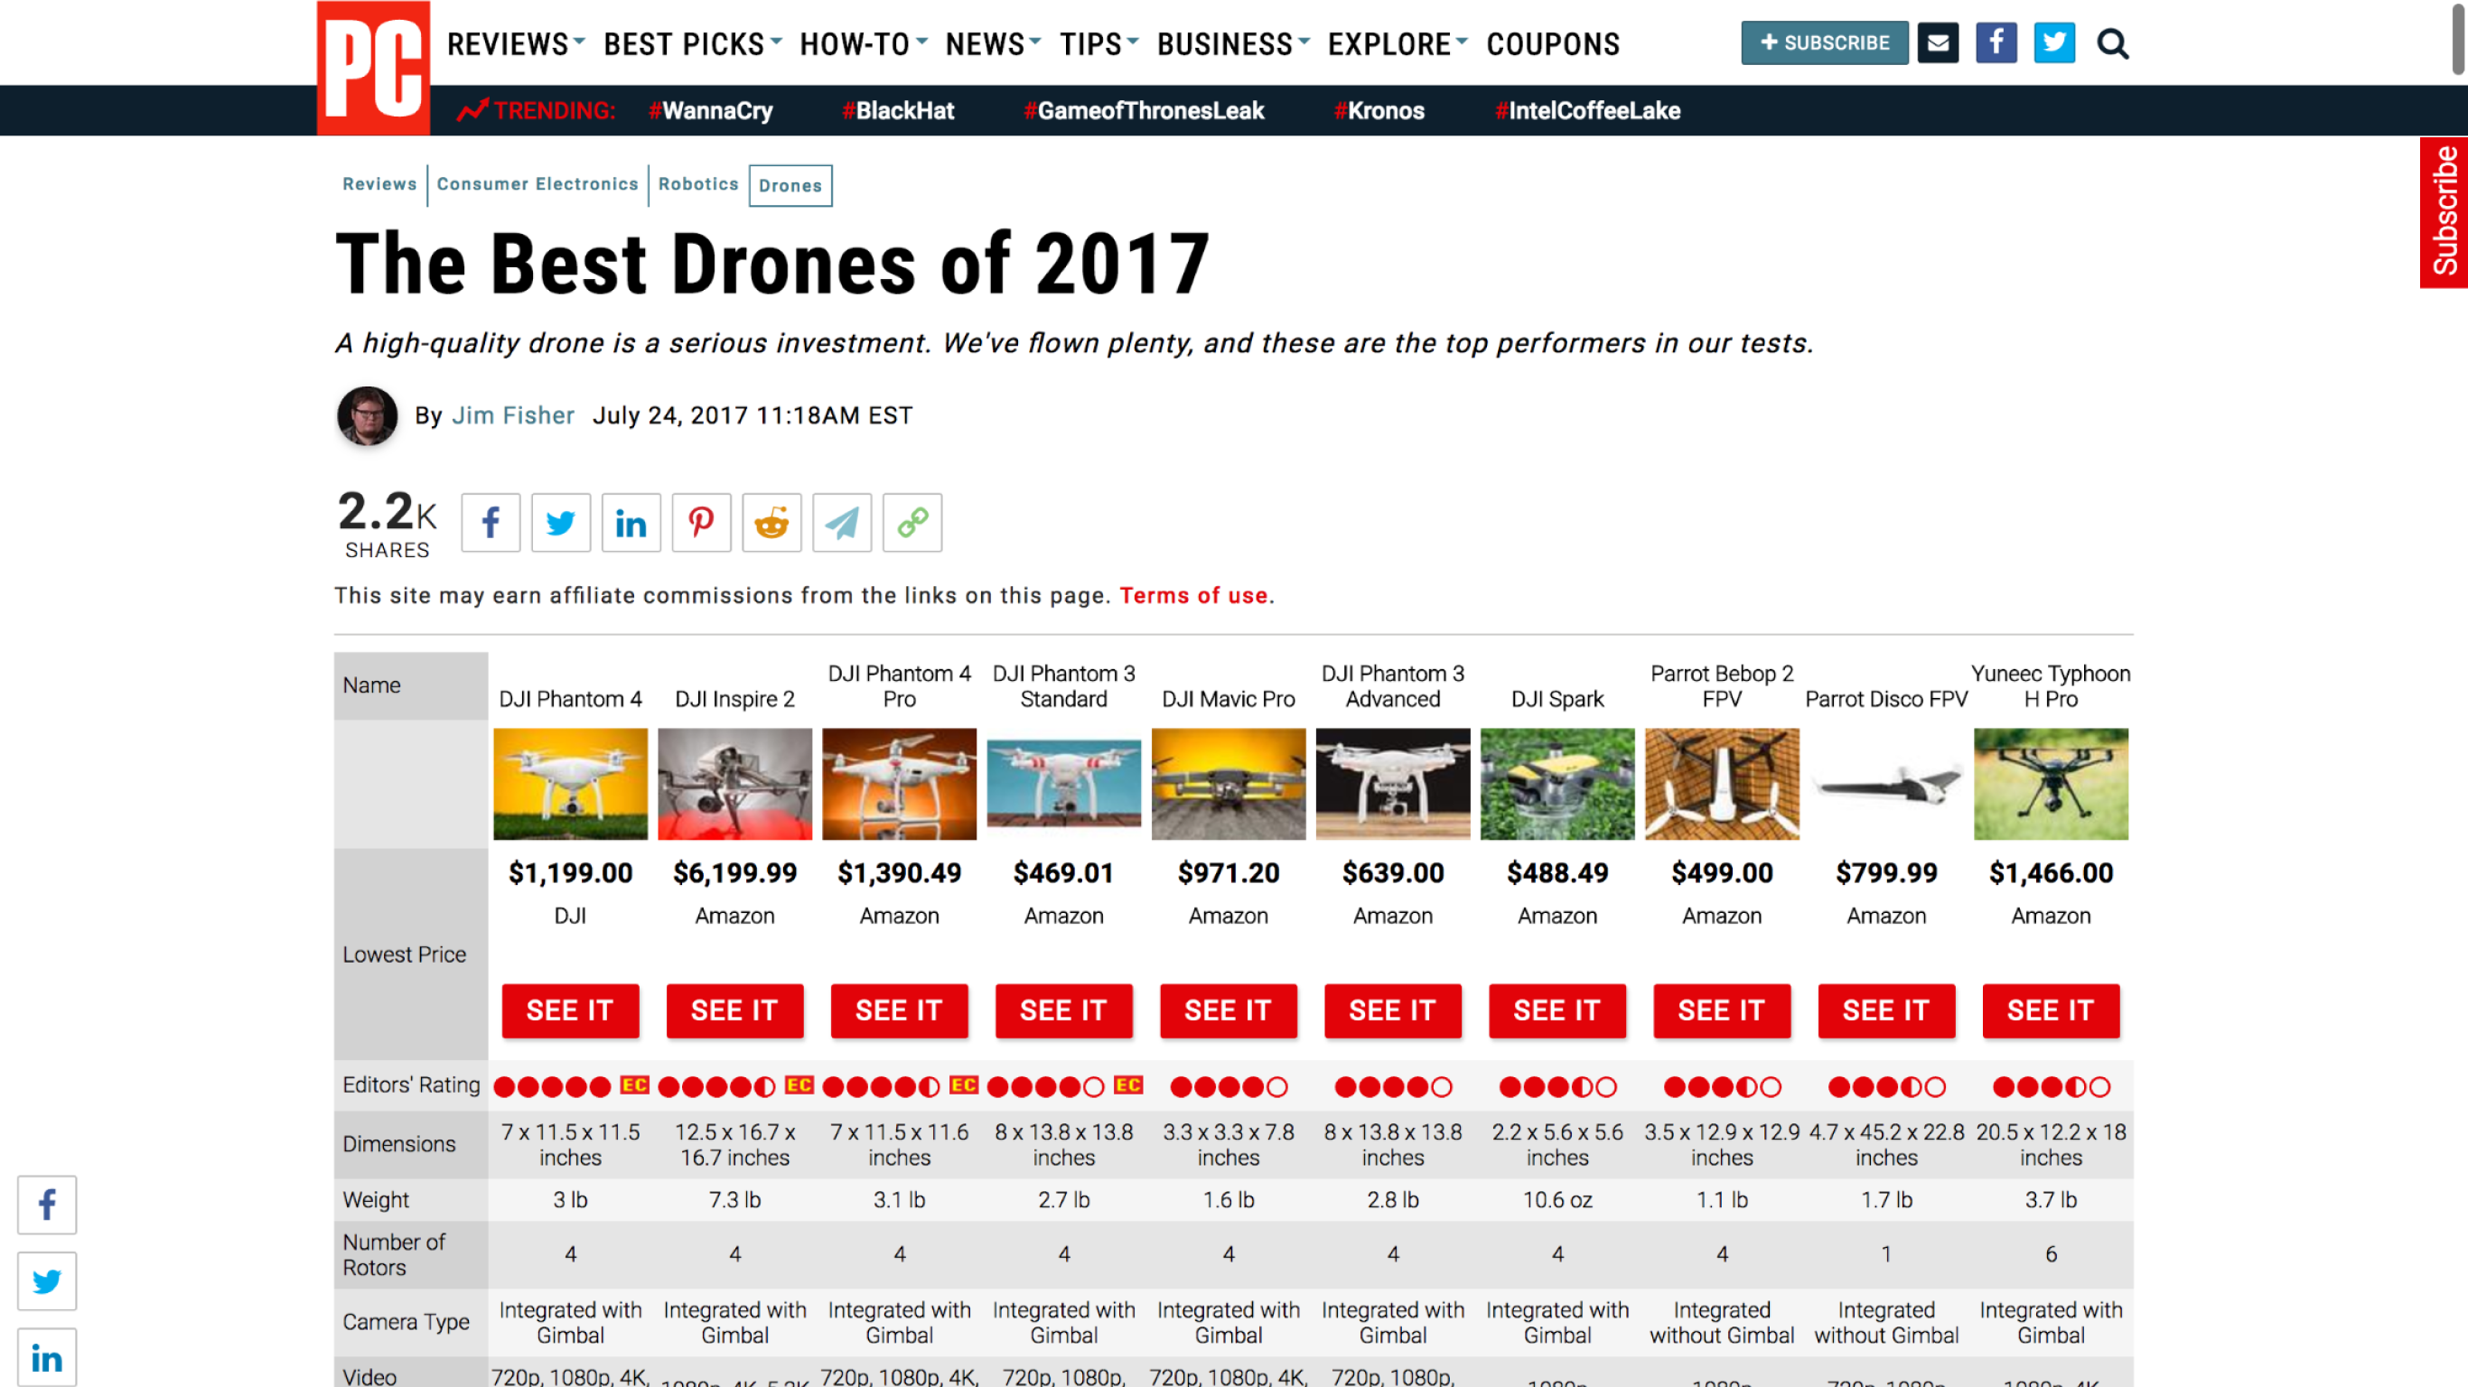Share article on LinkedIn from share bar

pyautogui.click(x=631, y=523)
